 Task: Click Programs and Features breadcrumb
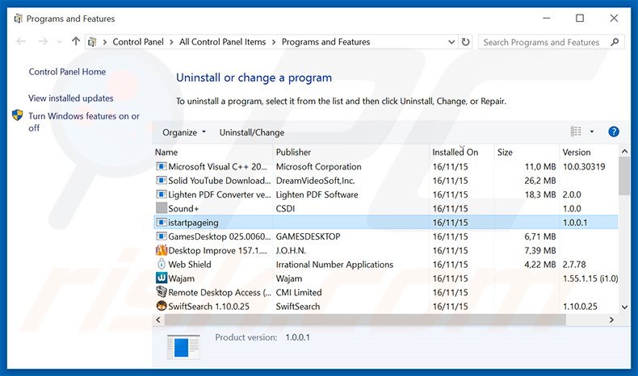(x=325, y=42)
